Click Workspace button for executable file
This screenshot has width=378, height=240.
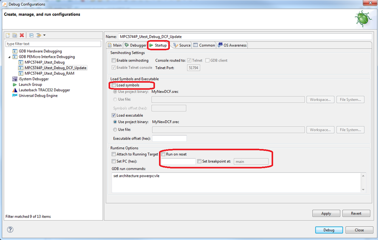tap(320, 130)
